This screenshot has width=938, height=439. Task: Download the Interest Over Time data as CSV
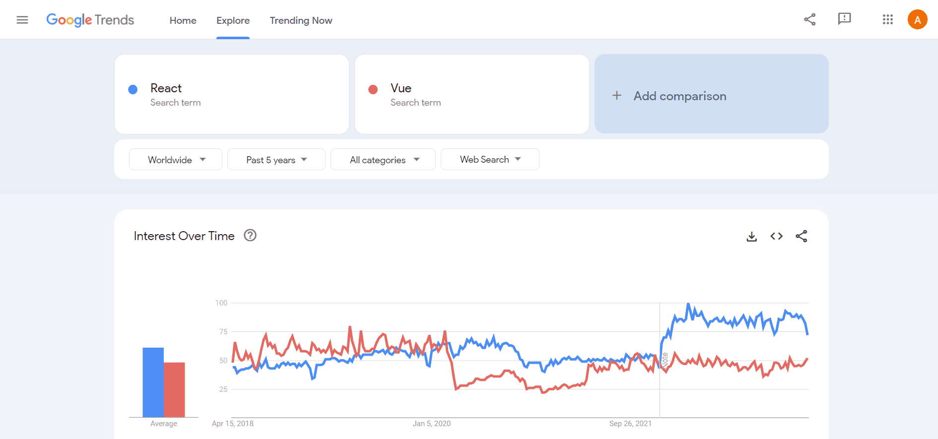point(751,237)
